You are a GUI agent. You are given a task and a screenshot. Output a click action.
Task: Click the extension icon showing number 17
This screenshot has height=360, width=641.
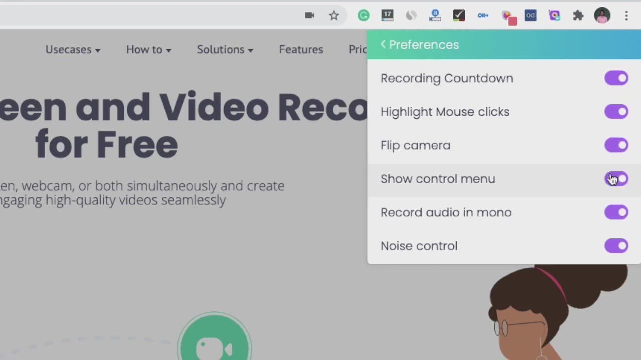click(387, 16)
